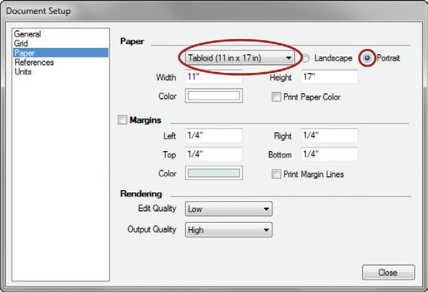
Task: Open the Output Quality dropdown
Action: tap(228, 230)
